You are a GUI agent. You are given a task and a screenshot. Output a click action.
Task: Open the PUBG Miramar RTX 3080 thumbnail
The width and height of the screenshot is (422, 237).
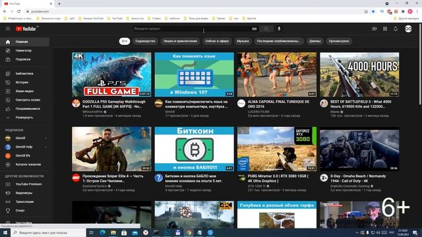pyautogui.click(x=277, y=149)
